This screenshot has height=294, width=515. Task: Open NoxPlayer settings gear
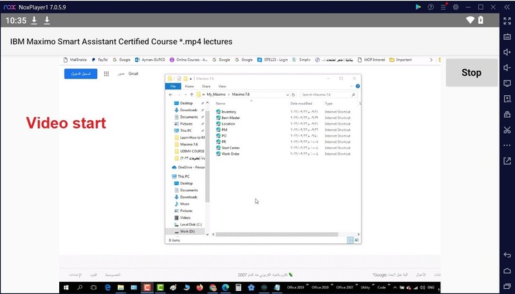click(x=456, y=7)
